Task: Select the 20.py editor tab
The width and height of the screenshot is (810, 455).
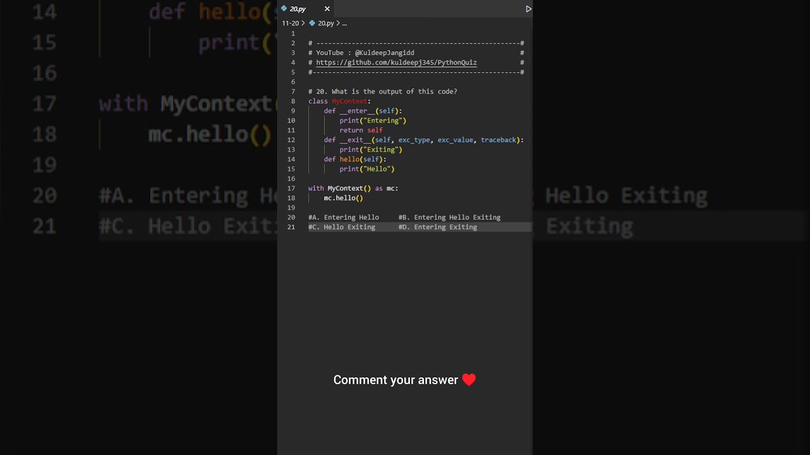Action: click(x=305, y=9)
